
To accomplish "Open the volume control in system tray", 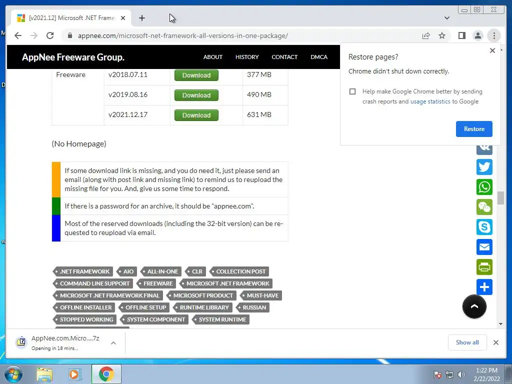I will (x=461, y=374).
